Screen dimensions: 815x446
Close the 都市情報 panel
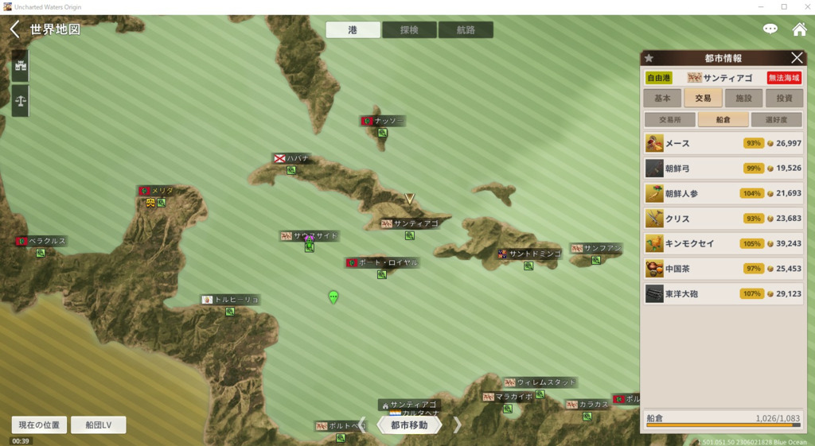click(797, 57)
